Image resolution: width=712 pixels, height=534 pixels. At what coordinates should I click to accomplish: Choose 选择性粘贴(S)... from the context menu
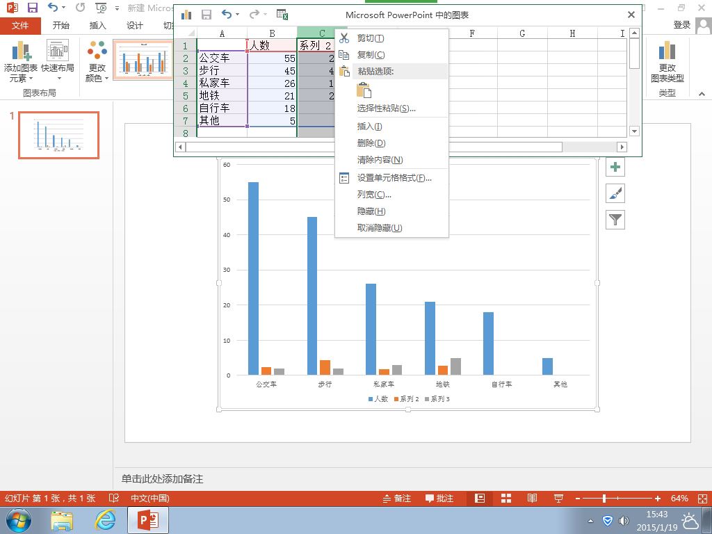tap(391, 108)
